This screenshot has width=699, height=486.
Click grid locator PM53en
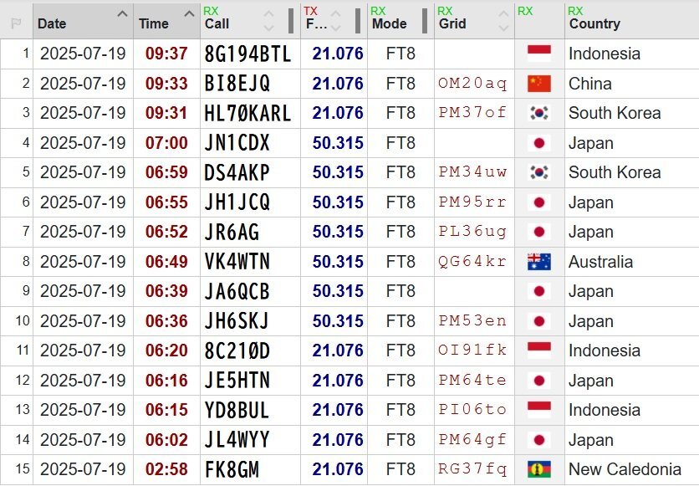click(472, 320)
